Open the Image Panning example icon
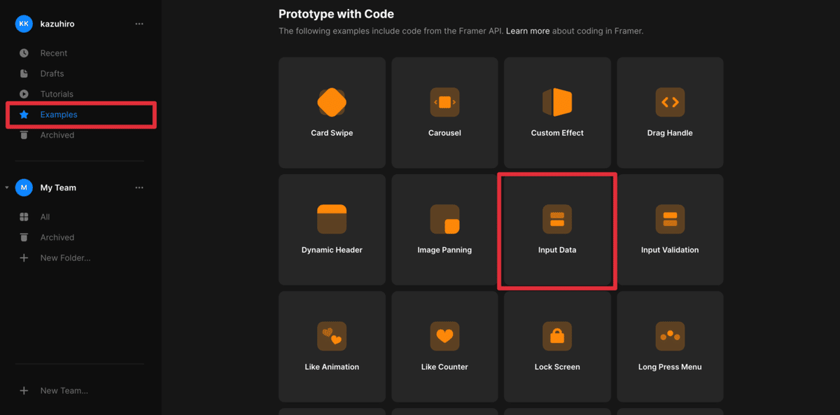This screenshot has height=415, width=840. tap(444, 219)
